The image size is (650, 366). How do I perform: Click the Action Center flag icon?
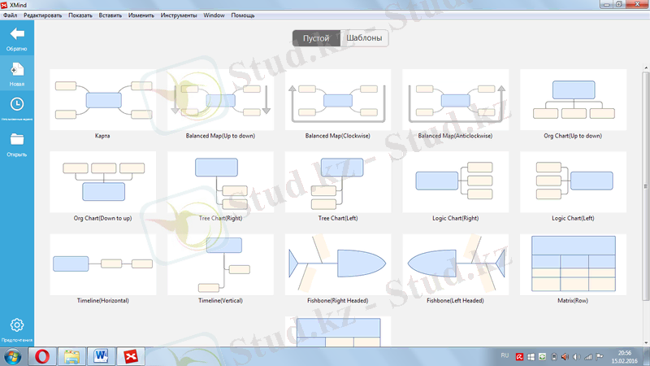600,357
